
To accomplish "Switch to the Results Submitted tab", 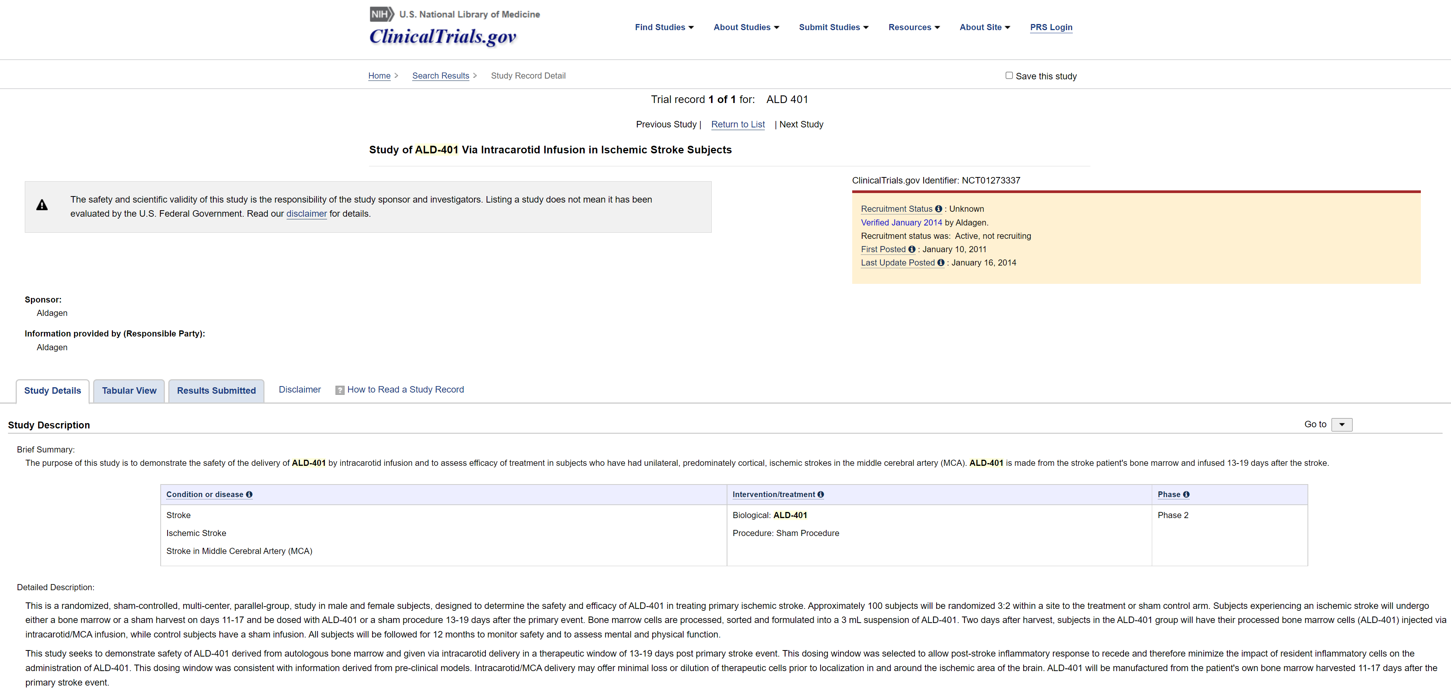I will tap(216, 391).
